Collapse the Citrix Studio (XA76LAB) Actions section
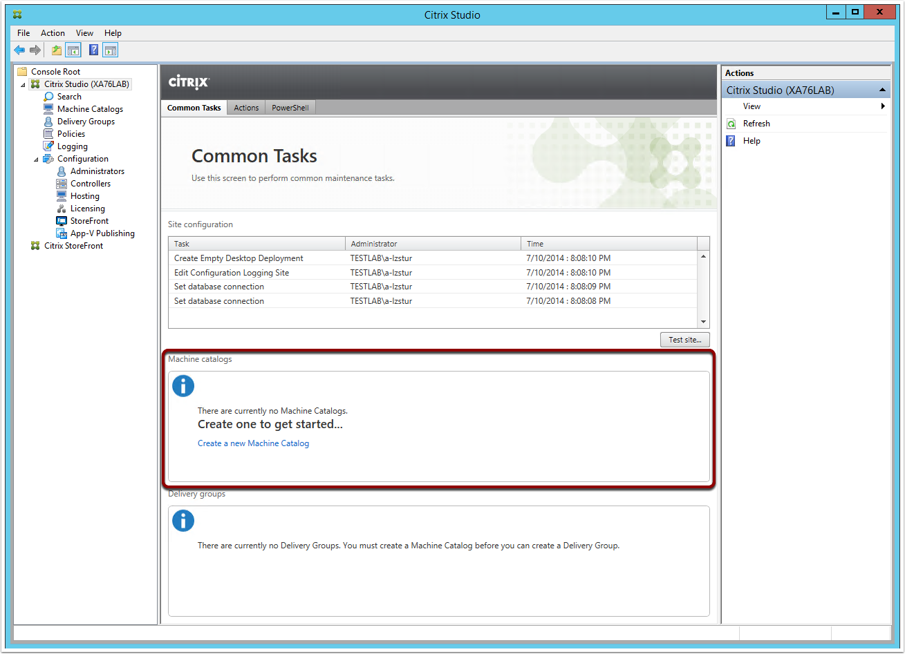 pos(883,90)
